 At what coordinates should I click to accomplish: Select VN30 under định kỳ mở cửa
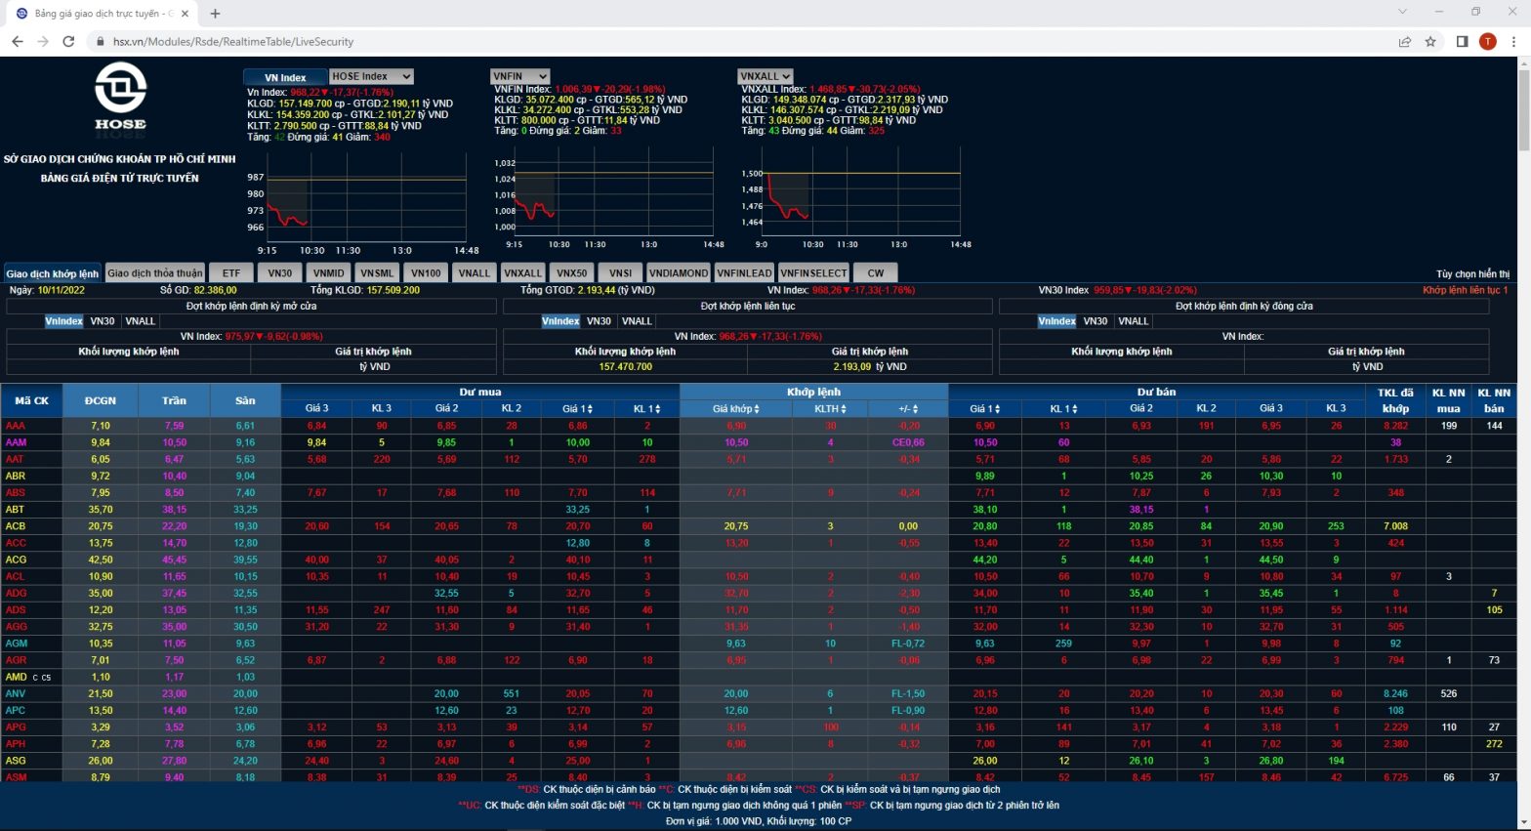click(103, 321)
